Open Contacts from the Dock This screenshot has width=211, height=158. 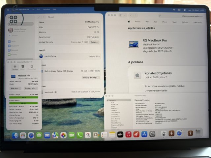[96, 135]
